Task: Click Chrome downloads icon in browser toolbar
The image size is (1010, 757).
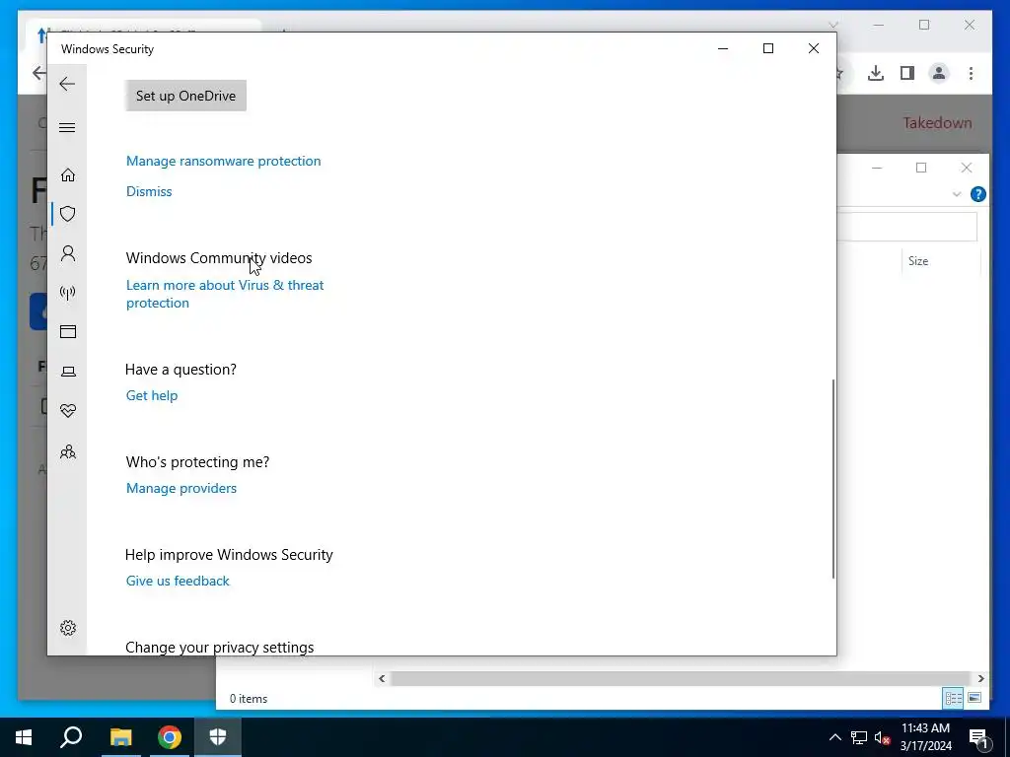Action: pos(876,73)
